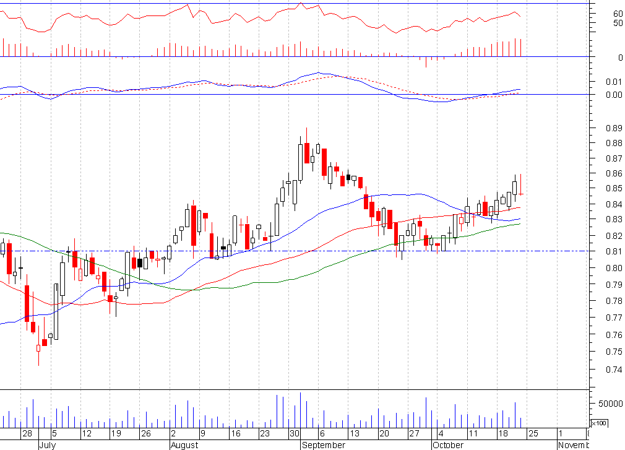Screen dimensions: 625x450
Task: Pick the date label 26 on the time axis
Action: click(146, 434)
